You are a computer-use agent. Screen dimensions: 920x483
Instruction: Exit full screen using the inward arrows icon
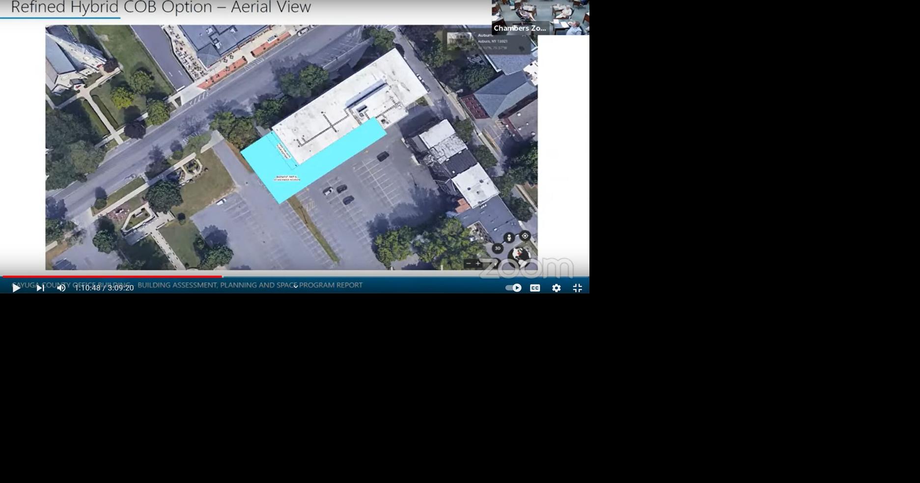578,288
